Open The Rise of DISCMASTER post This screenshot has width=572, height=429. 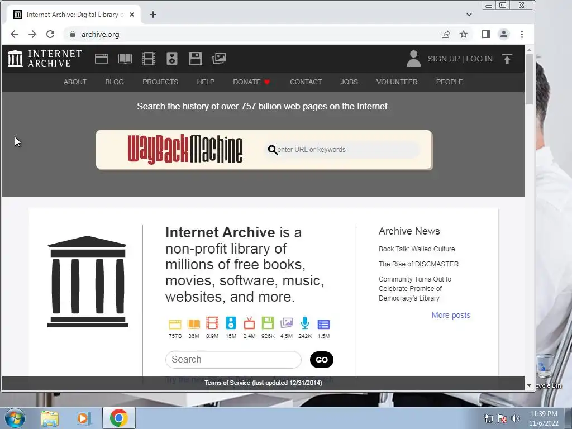[418, 264]
